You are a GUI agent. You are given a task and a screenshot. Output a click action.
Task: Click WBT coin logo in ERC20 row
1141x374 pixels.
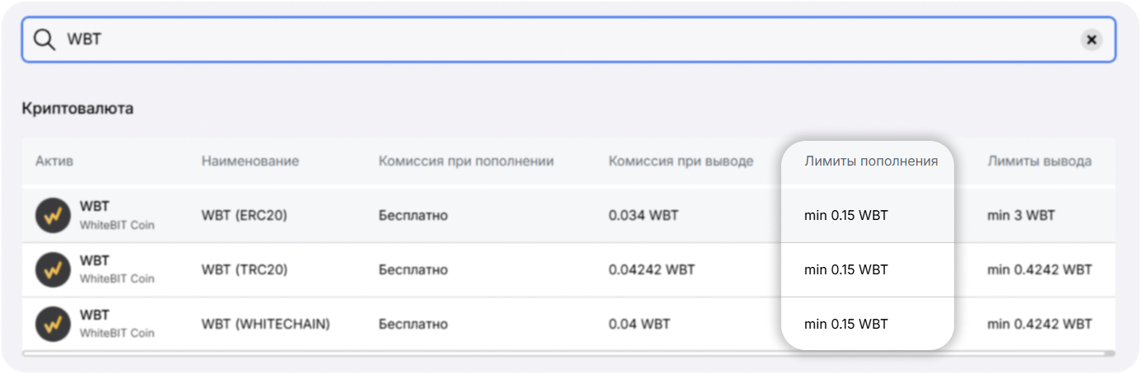click(x=53, y=216)
